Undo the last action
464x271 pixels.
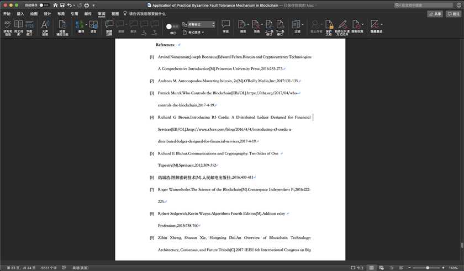pos(69,5)
